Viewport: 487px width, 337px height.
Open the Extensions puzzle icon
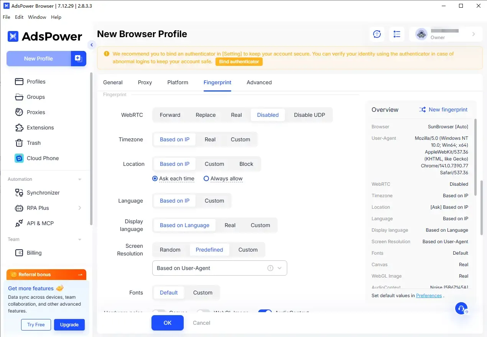pyautogui.click(x=19, y=128)
